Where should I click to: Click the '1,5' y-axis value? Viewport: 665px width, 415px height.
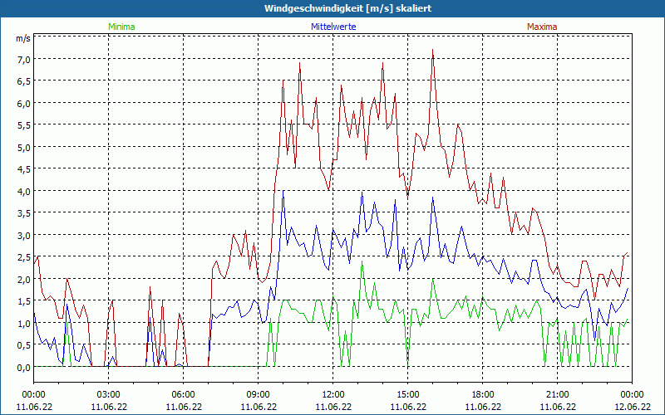24,302
